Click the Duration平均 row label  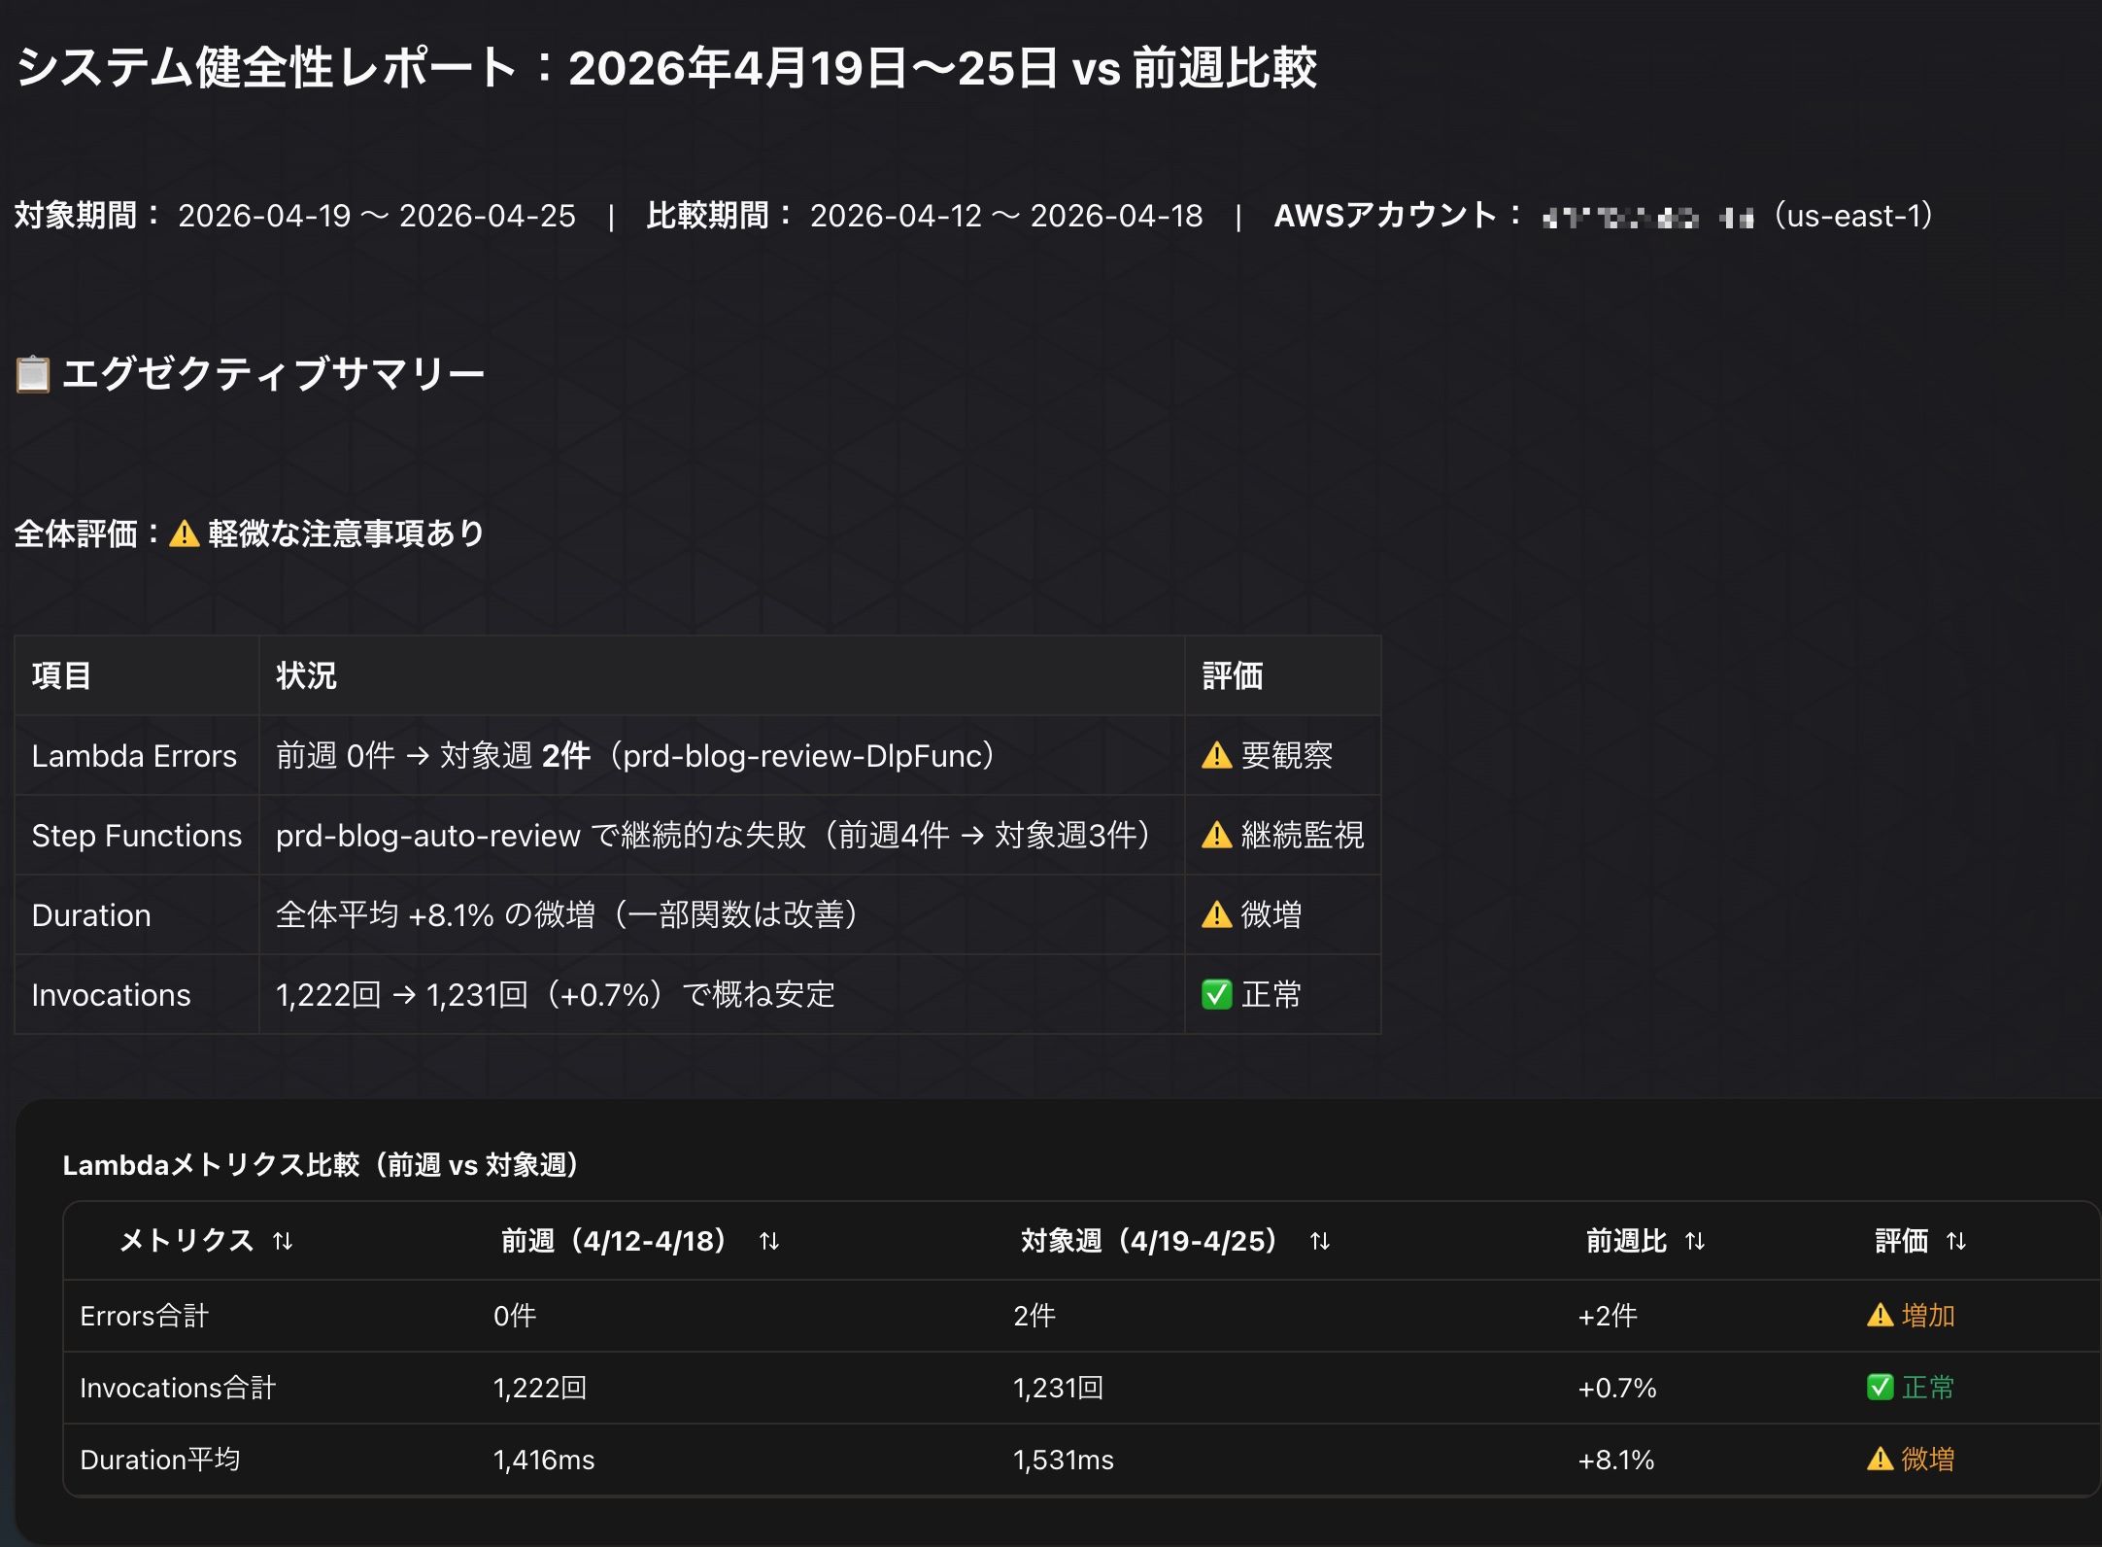[159, 1460]
